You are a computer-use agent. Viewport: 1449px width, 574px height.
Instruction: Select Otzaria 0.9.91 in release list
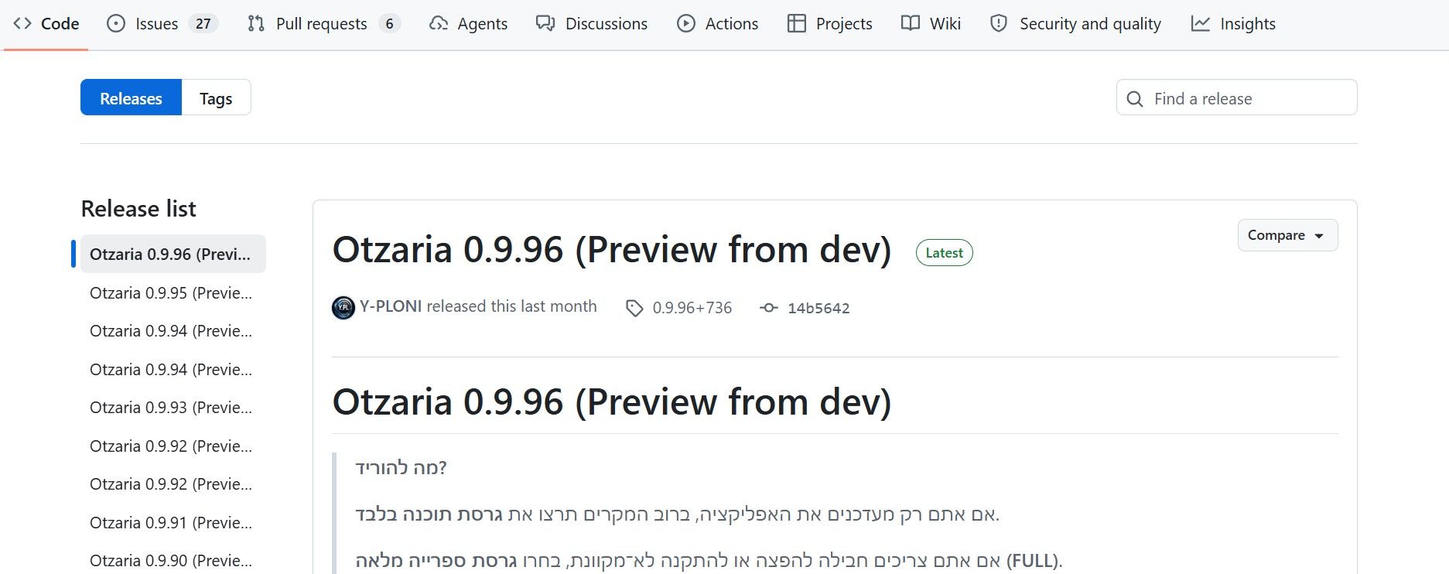click(173, 522)
